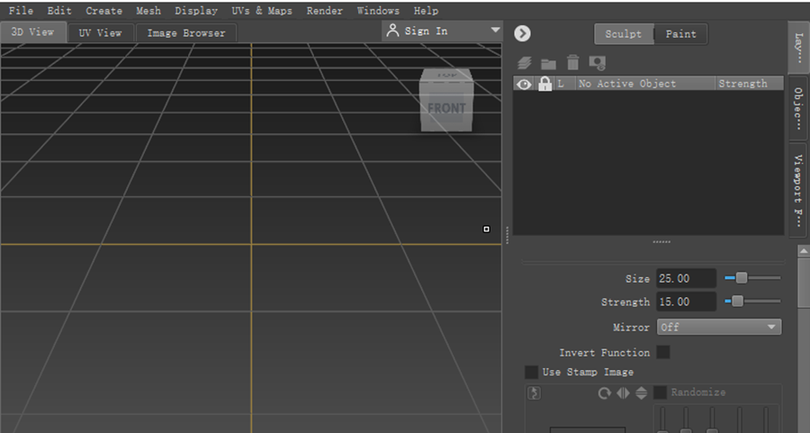Open the Mesh menu
810x433 pixels.
click(148, 10)
